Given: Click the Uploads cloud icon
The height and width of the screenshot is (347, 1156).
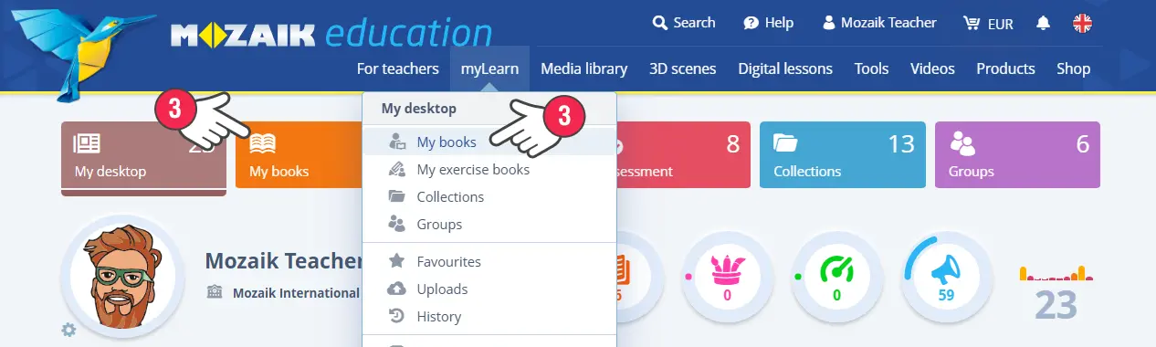Looking at the screenshot, I should coord(397,289).
